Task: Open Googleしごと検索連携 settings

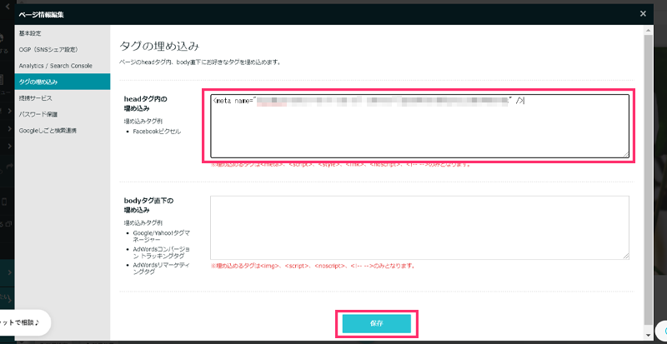Action: pos(48,130)
